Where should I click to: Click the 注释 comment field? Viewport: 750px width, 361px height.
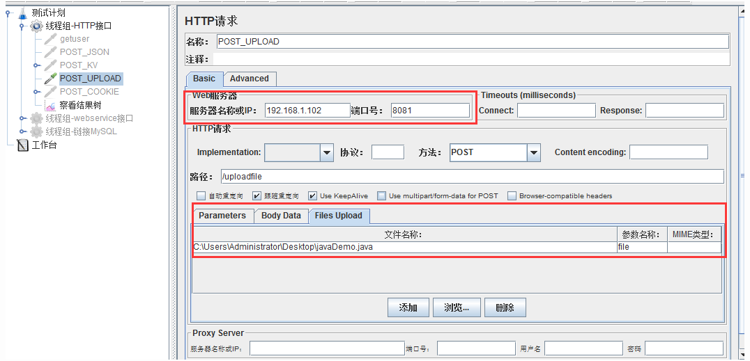[x=471, y=59]
